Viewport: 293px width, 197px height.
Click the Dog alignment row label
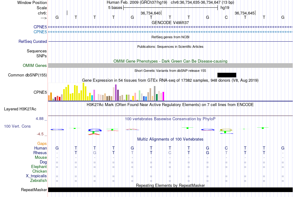43,162
